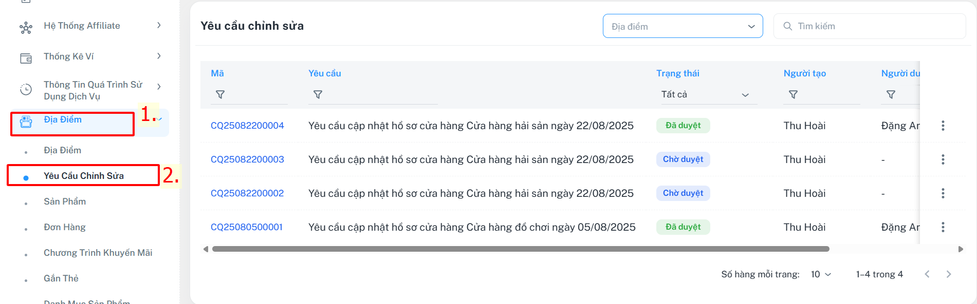Click the Hệ Thống Affiliate network icon
Screen dimensions: 977x304
click(x=26, y=28)
